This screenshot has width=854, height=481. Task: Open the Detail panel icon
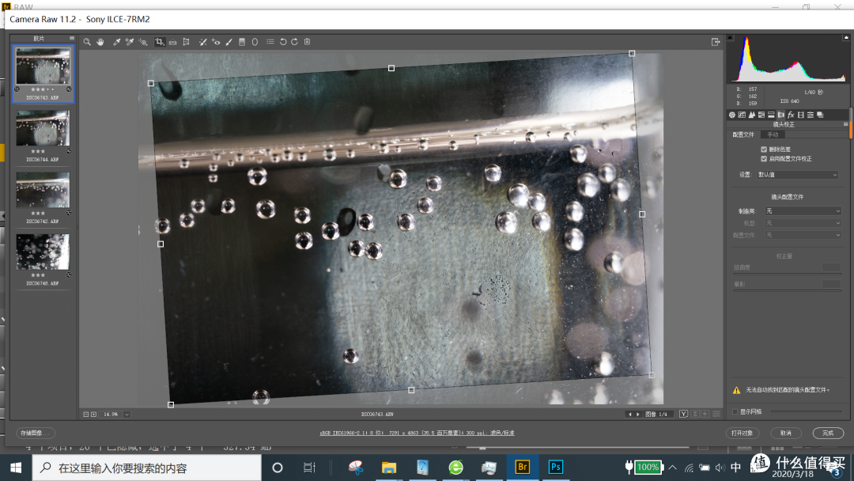point(752,115)
